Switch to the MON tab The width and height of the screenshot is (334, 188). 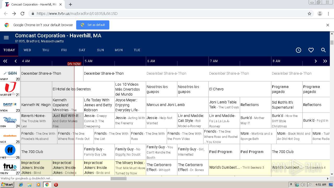[119, 50]
